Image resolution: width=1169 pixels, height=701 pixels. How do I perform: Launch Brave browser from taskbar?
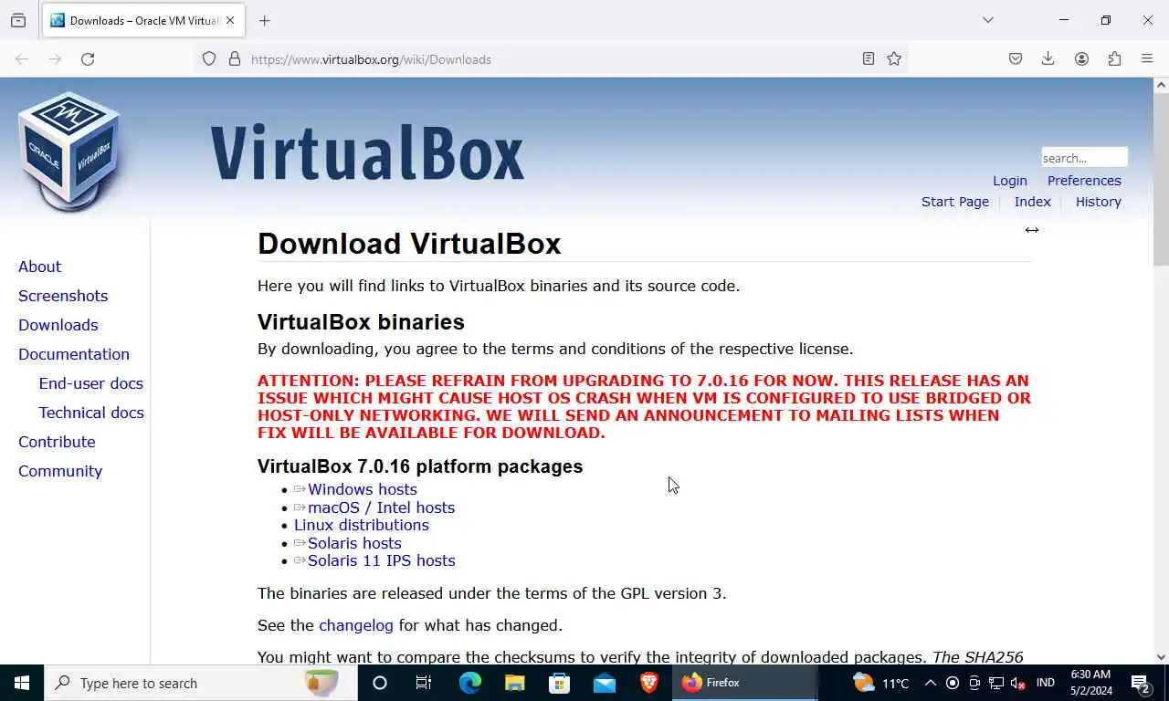649,683
